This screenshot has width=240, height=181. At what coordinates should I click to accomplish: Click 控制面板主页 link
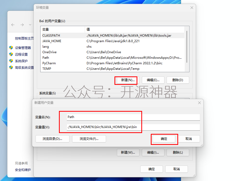click(x=24, y=38)
